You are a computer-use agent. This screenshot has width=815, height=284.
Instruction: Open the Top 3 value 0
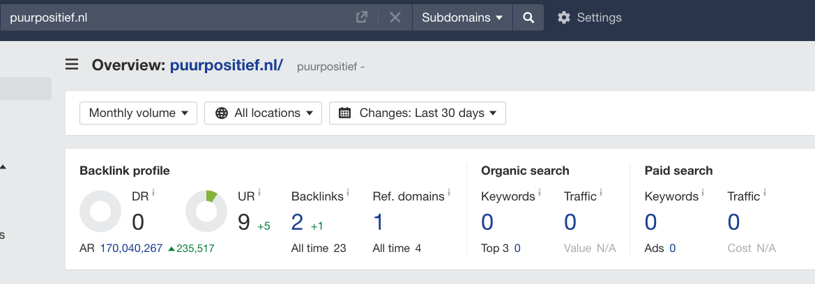pos(517,248)
